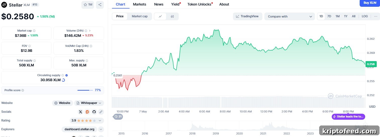380x137 pixels.
Task: Click the Max. supply info icon
Action: (x=87, y=61)
